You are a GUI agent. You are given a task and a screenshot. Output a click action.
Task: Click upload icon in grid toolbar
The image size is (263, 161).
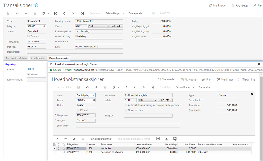(175, 139)
